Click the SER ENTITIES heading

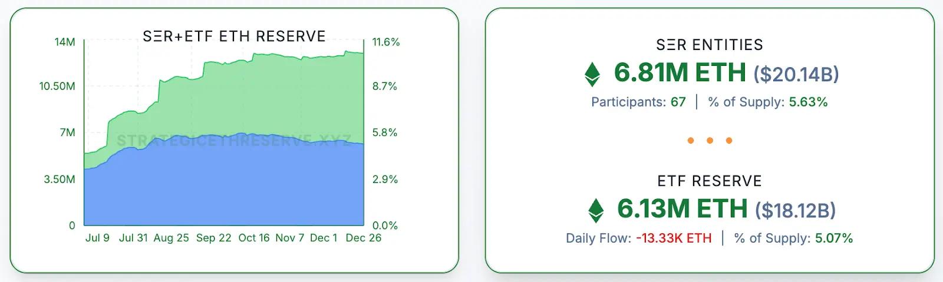click(710, 45)
